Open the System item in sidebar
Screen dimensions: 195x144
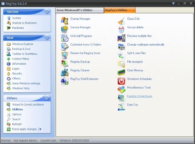[x=17, y=18]
